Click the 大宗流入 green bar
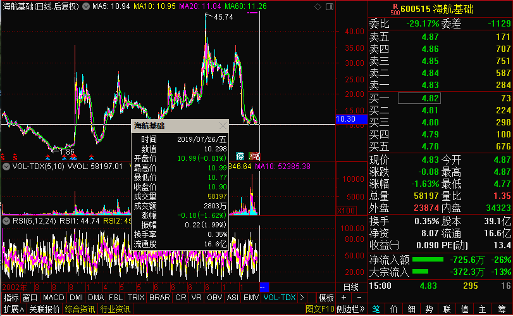Image resolution: width=513 pixels, height=316 pixels. (420, 272)
